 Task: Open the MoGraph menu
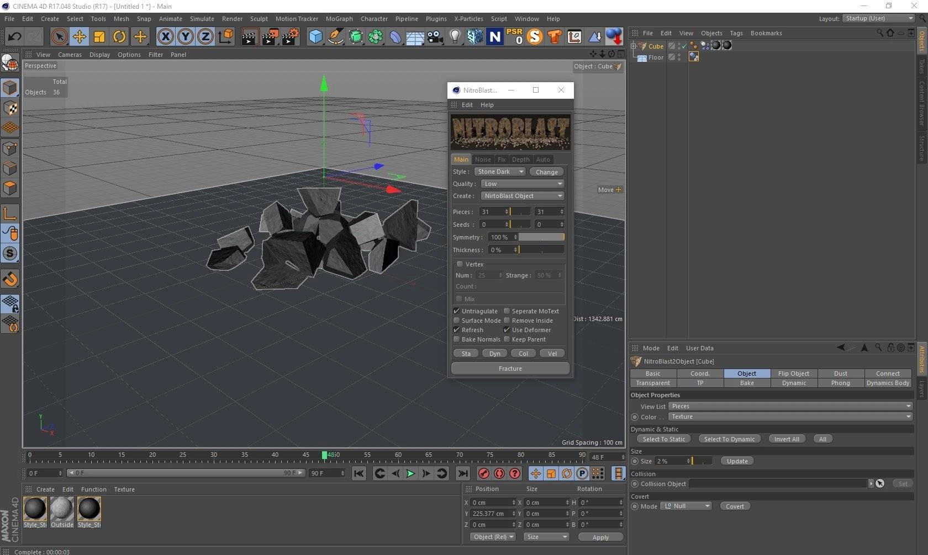tap(339, 19)
